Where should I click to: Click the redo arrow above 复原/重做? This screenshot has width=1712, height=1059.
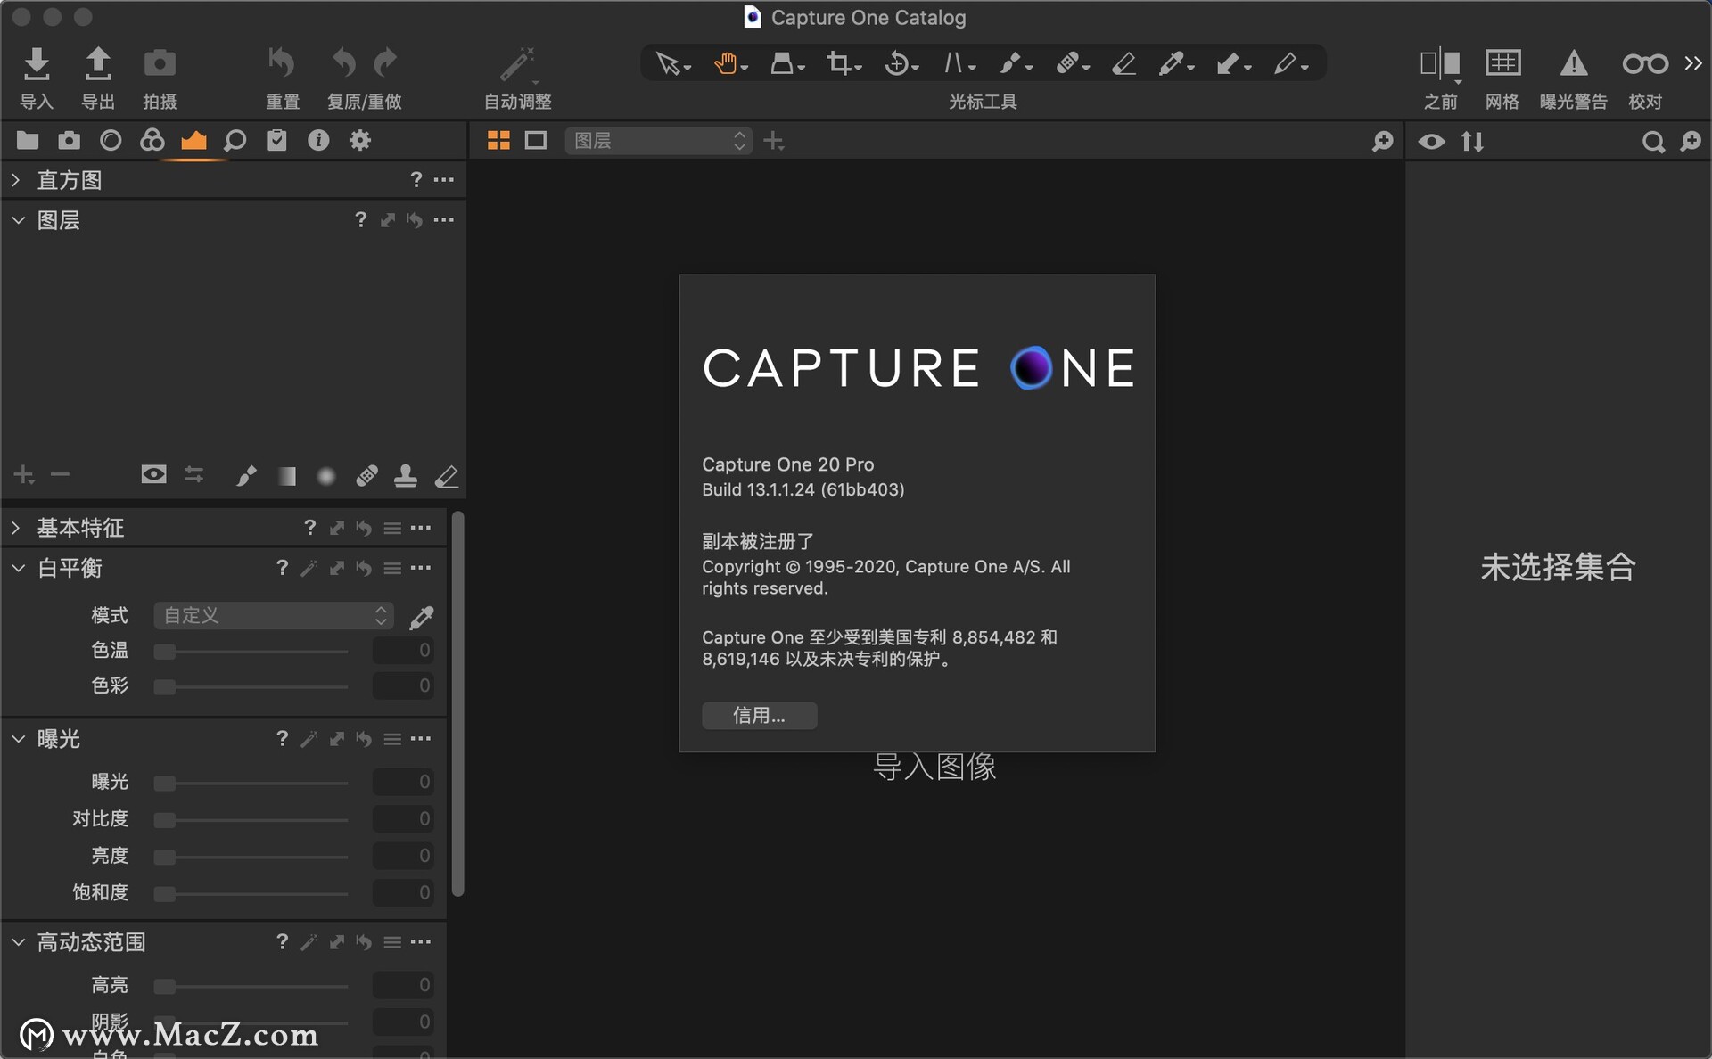click(x=385, y=63)
